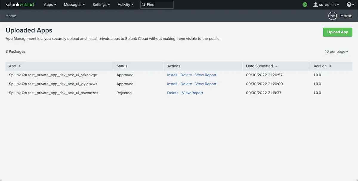The height and width of the screenshot is (181, 358).
Task: Focus the Find search field
Action: pyautogui.click(x=157, y=4)
